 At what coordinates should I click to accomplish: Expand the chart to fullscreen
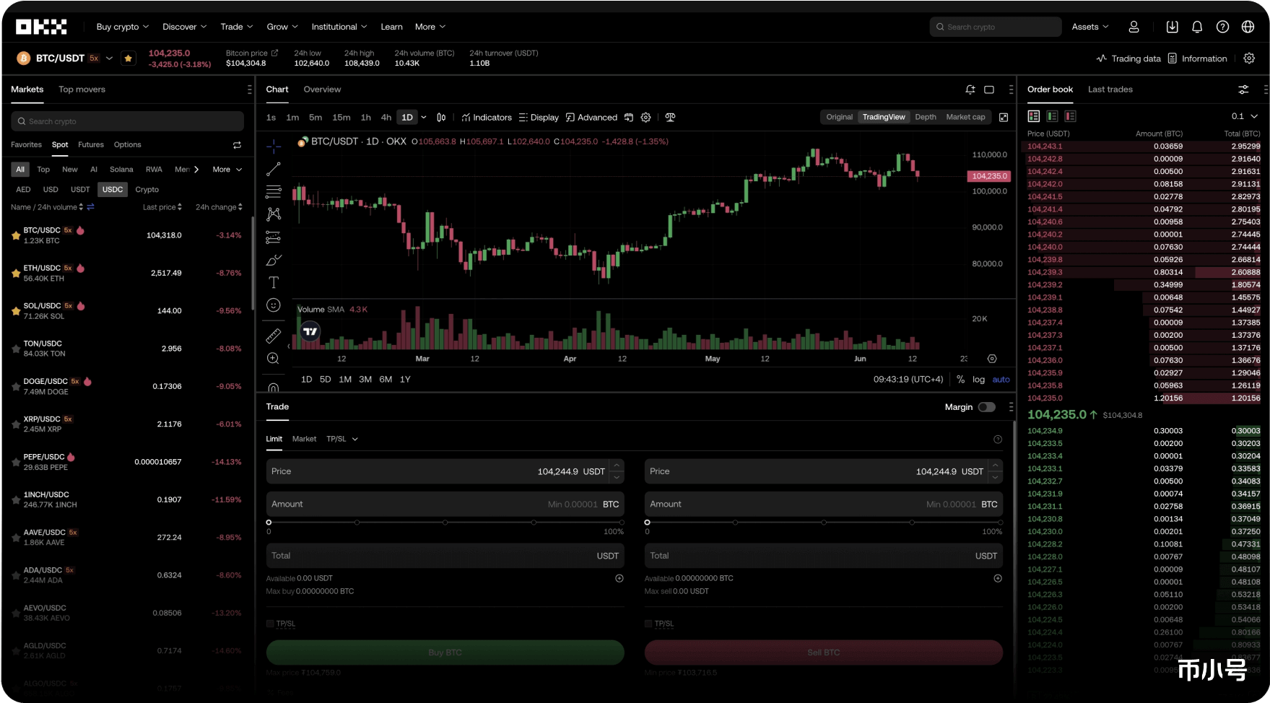1004,117
